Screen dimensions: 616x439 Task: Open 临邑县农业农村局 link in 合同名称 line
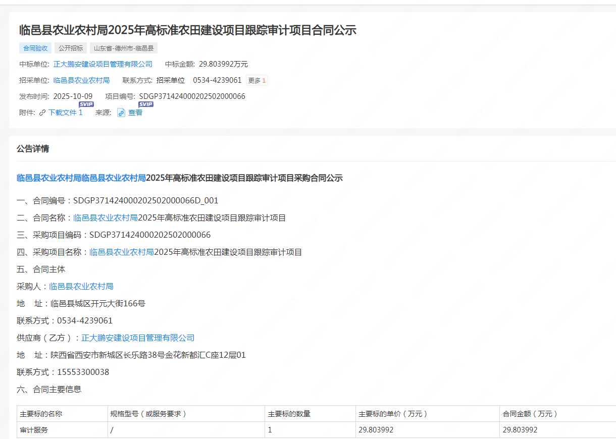(106, 218)
